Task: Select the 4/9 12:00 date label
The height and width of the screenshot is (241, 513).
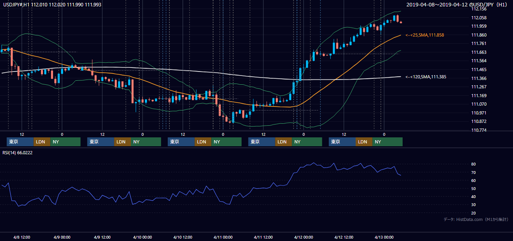Action: (x=102, y=237)
